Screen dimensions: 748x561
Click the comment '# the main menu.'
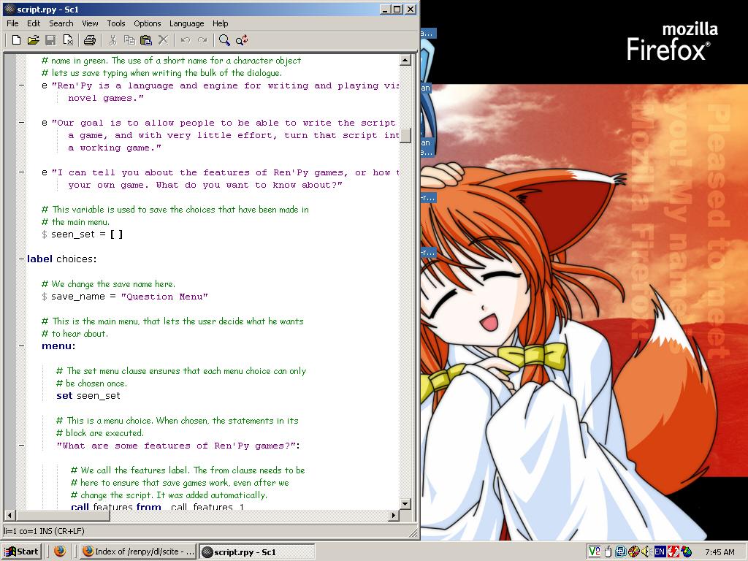pos(75,222)
